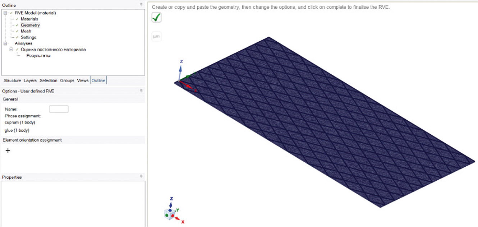478x227 pixels.
Task: Click cuprum (1 body) phase assignment
Action: (20, 122)
